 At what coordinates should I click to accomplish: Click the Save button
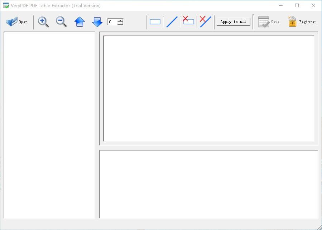click(269, 22)
